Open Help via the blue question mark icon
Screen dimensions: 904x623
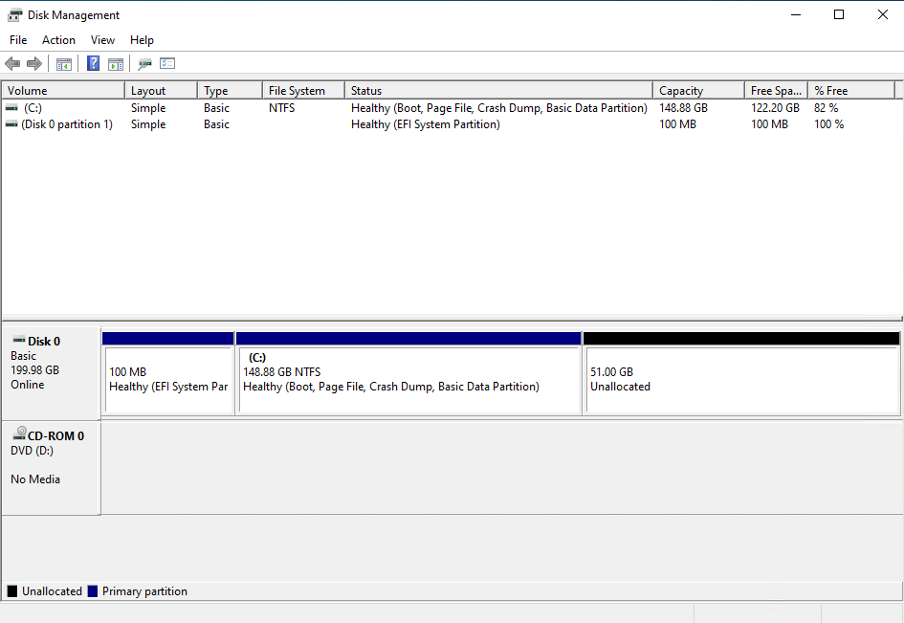tap(94, 64)
